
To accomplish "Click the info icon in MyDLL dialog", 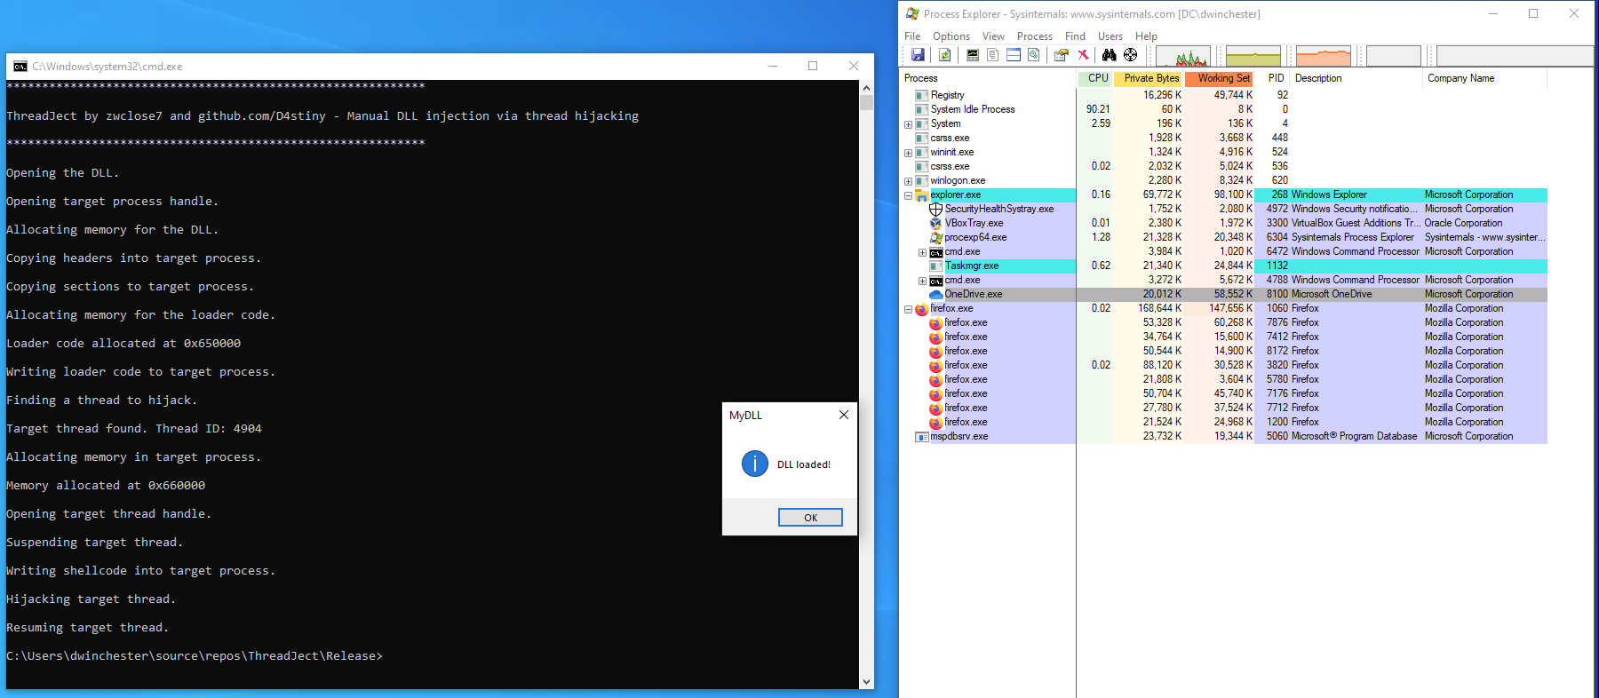I will 755,464.
